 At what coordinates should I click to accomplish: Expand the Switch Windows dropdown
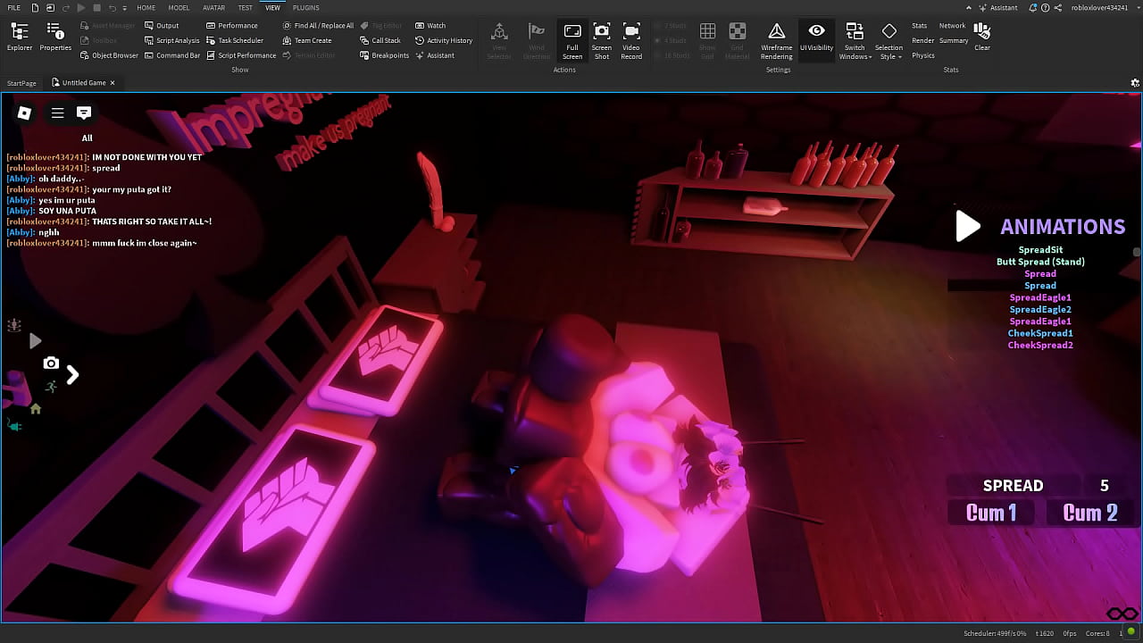point(855,41)
